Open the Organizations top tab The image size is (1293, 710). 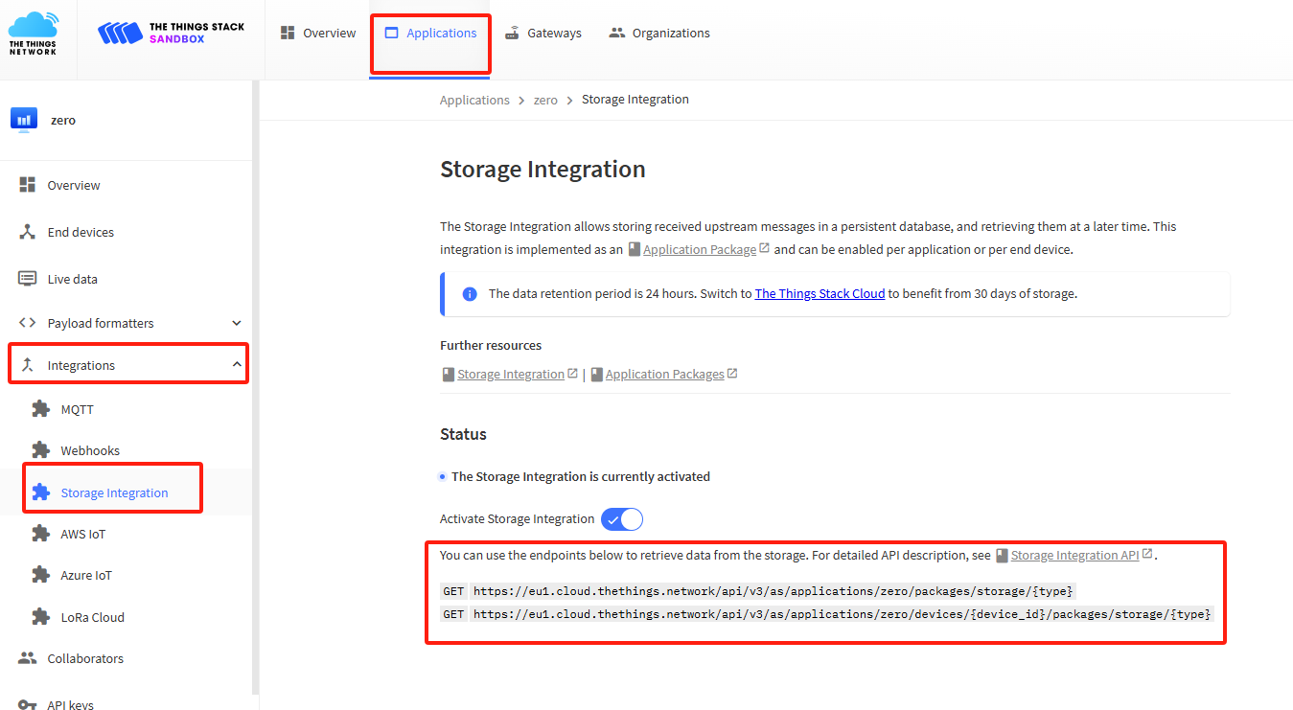pyautogui.click(x=659, y=33)
